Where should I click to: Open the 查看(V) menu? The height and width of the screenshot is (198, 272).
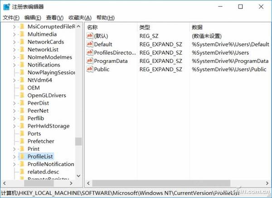[x=55, y=18]
